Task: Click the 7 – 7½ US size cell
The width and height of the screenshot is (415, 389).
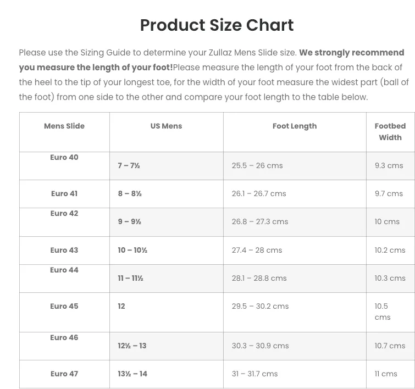Action: (129, 165)
